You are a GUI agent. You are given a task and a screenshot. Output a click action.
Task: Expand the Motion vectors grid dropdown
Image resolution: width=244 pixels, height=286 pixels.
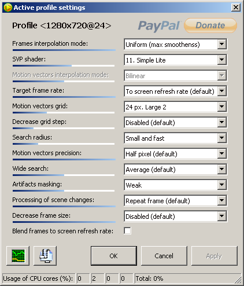175,107
